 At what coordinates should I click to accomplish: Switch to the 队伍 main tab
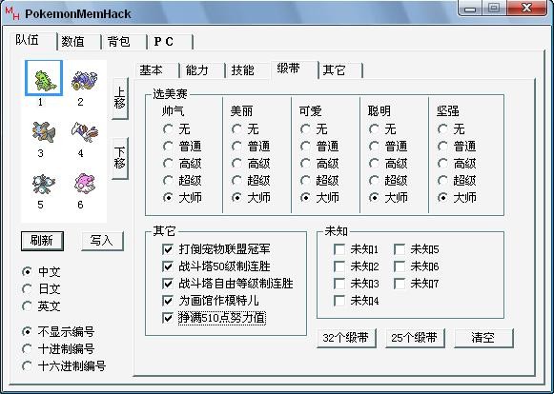(x=32, y=41)
